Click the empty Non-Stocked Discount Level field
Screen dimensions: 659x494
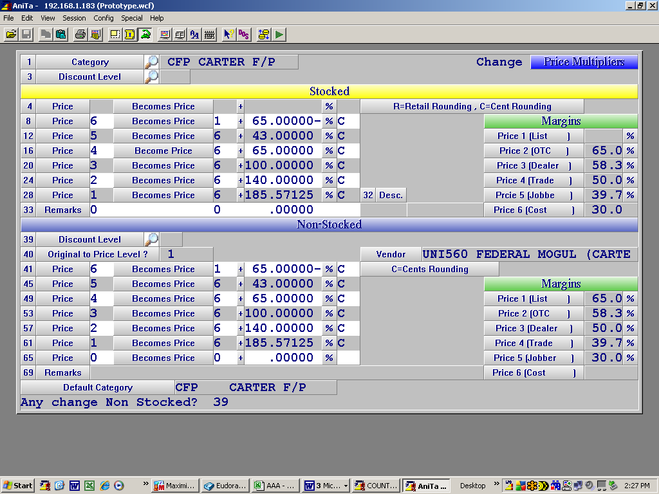171,239
